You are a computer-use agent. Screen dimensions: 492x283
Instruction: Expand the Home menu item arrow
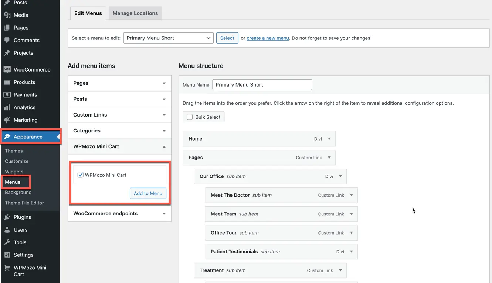[x=329, y=139]
